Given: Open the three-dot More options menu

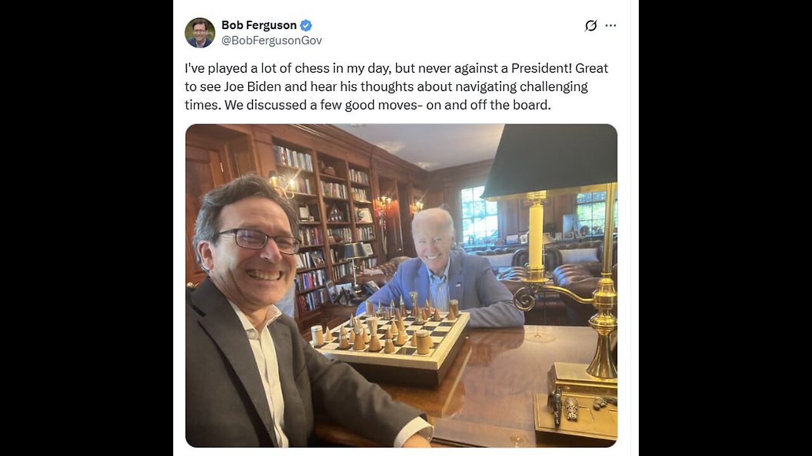Looking at the screenshot, I should pos(610,25).
